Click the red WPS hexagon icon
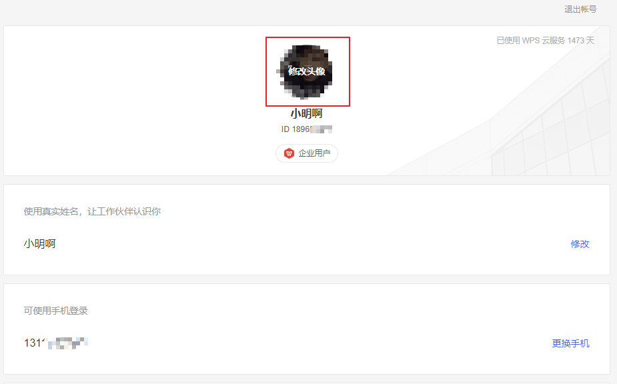This screenshot has height=384, width=617. tap(289, 153)
